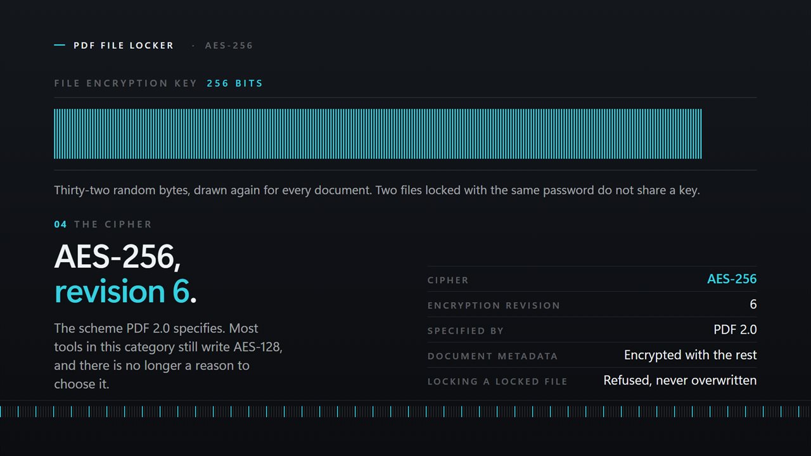Click the "04 THE CIPHER" section label
This screenshot has width=811, height=456.
[x=103, y=224]
